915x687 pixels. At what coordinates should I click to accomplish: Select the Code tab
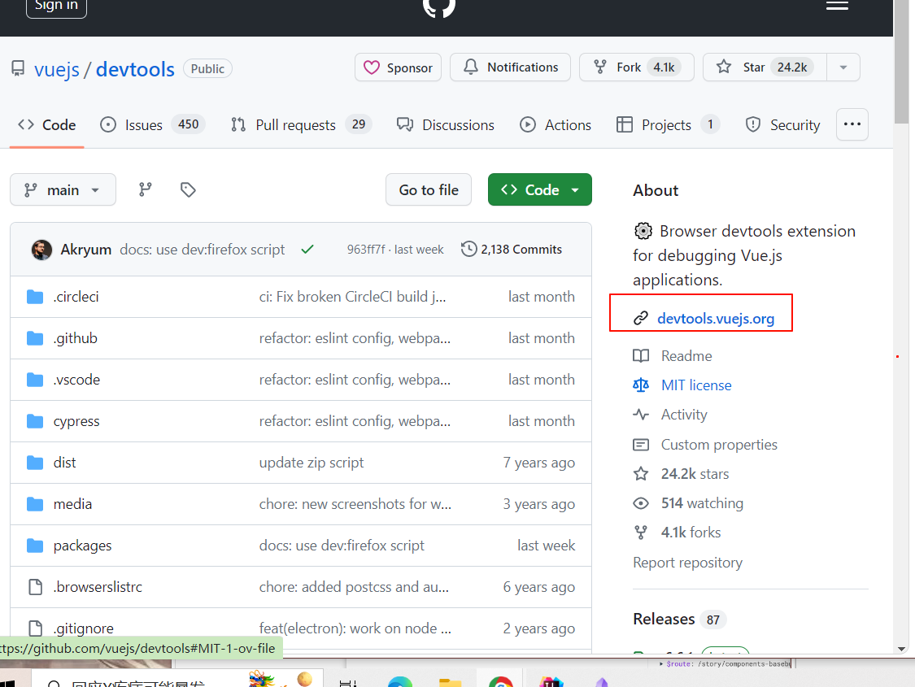click(x=46, y=125)
